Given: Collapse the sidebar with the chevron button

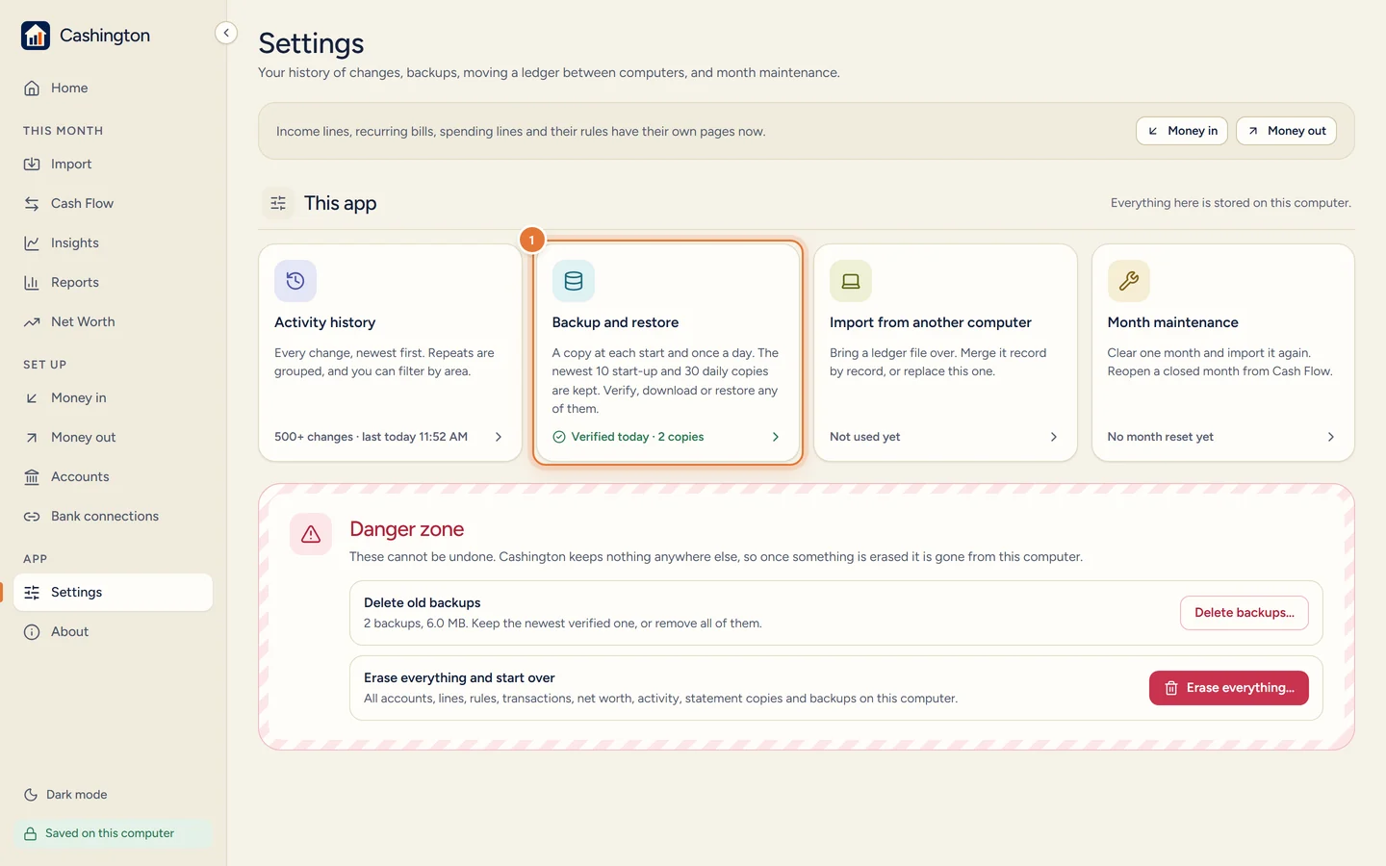Looking at the screenshot, I should (x=226, y=33).
